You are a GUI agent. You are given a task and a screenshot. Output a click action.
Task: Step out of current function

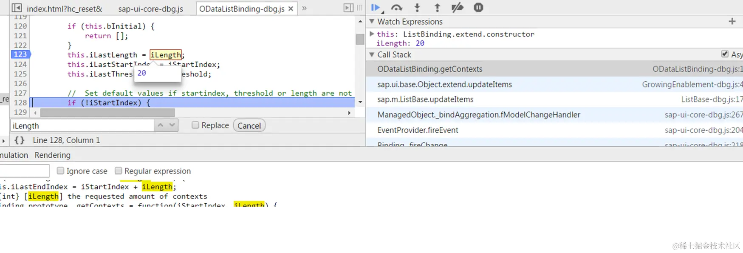pos(437,8)
